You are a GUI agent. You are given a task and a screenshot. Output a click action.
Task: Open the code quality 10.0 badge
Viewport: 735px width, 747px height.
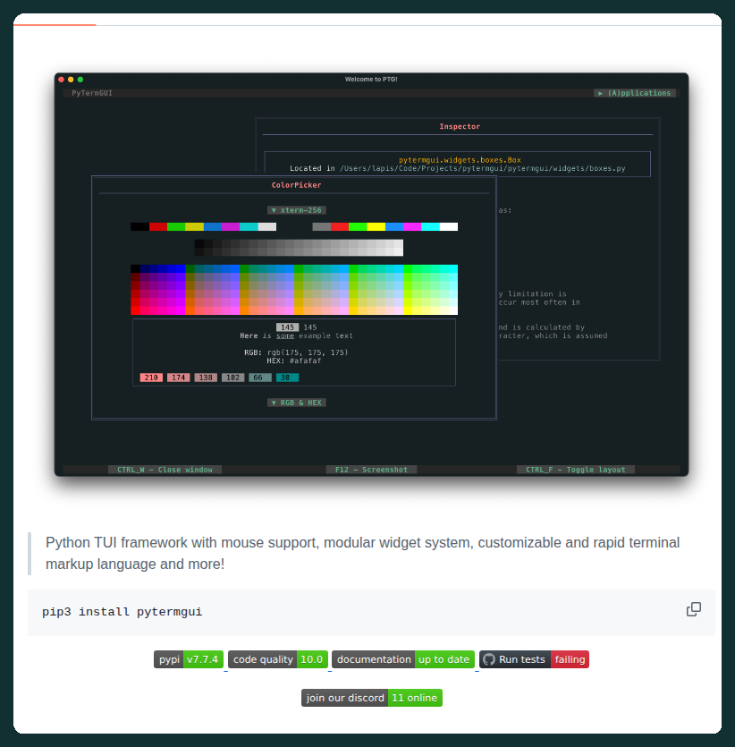pyautogui.click(x=278, y=659)
